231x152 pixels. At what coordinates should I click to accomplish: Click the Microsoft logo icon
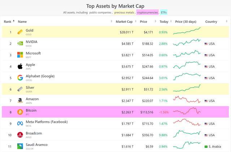tap(20, 55)
